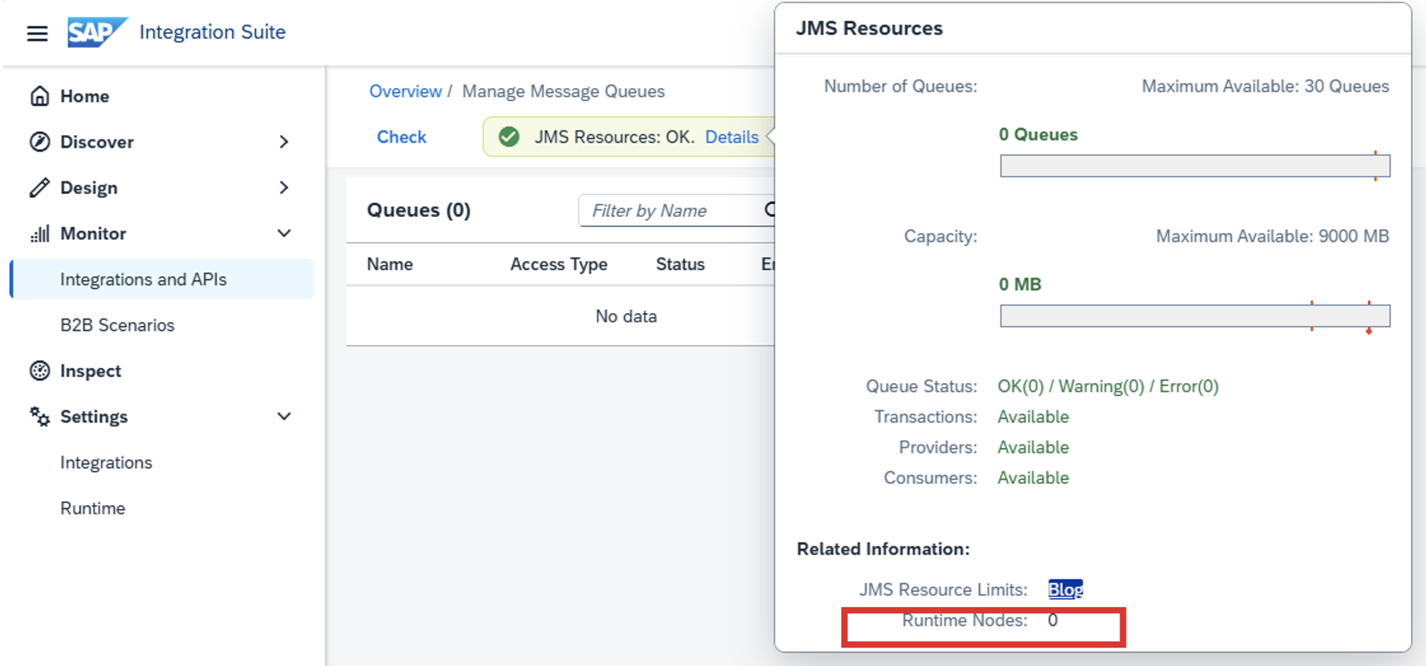Open B2B Scenarios
1426x666 pixels.
click(x=118, y=325)
